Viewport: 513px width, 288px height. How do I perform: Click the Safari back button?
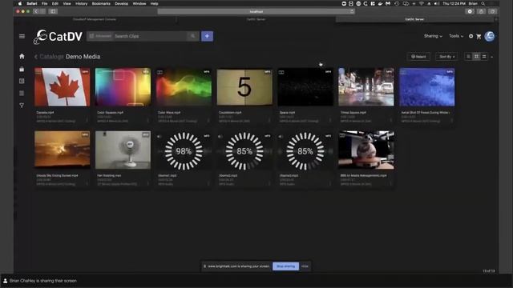coord(35,11)
